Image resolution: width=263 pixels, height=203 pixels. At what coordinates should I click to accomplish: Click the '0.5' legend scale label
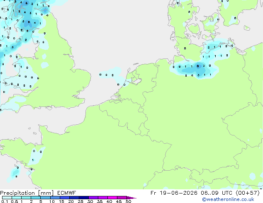(15, 201)
